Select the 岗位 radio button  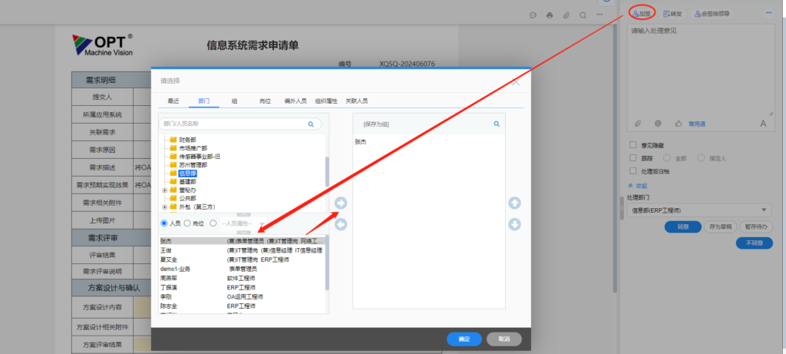point(187,223)
